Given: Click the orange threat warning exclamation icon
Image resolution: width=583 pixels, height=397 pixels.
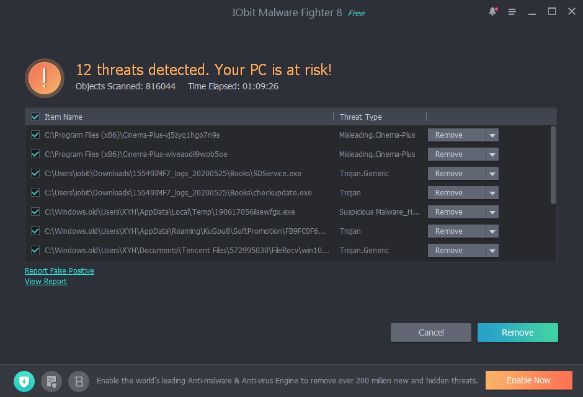Looking at the screenshot, I should [44, 78].
